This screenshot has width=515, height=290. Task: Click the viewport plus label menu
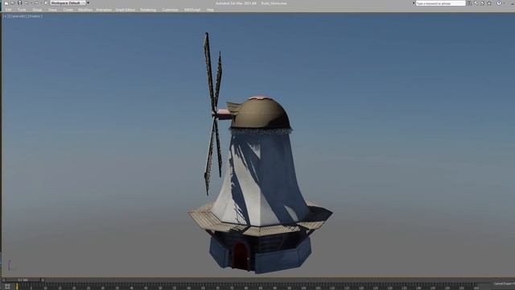click(5, 16)
